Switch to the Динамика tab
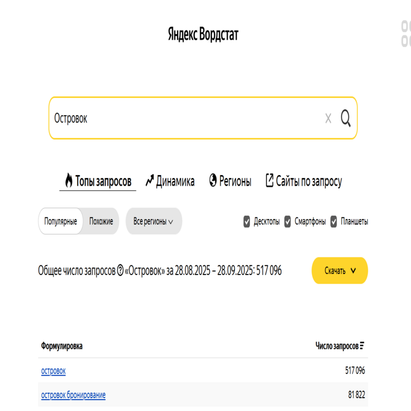The height and width of the screenshot is (411, 411). [170, 181]
